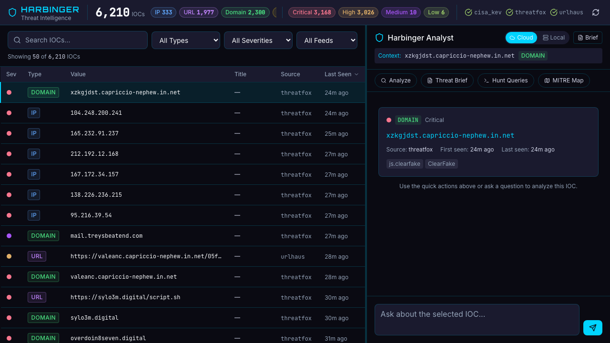Viewport: 610px width, 343px height.
Task: Click the Analyze button
Action: point(396,81)
